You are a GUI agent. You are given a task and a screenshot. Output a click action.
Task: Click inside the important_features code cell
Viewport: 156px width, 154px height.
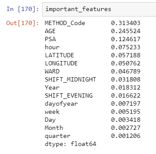point(99,9)
